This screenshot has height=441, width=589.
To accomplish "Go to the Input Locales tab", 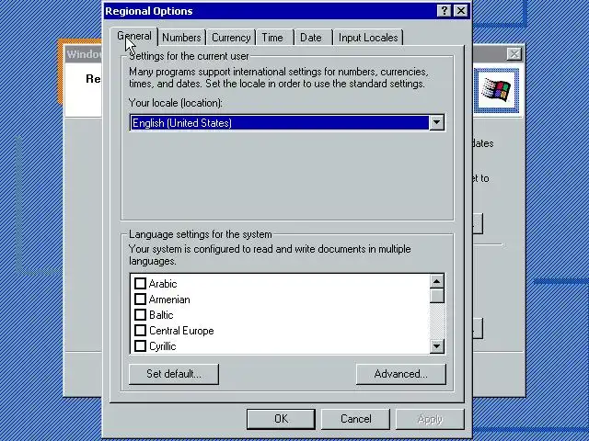I will [x=368, y=38].
